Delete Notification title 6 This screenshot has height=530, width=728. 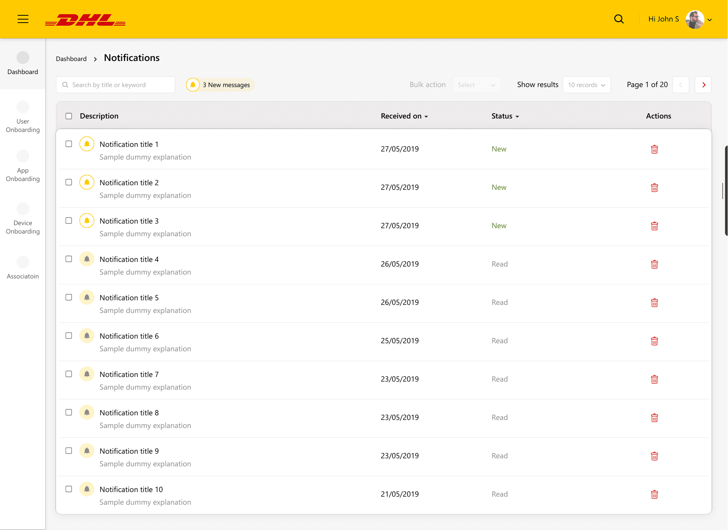(654, 341)
